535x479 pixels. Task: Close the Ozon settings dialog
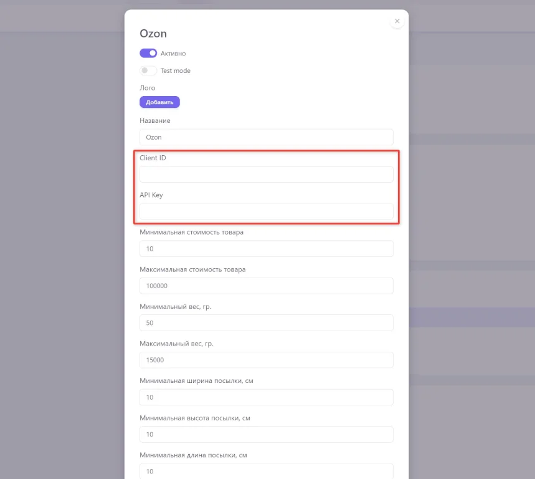click(397, 21)
